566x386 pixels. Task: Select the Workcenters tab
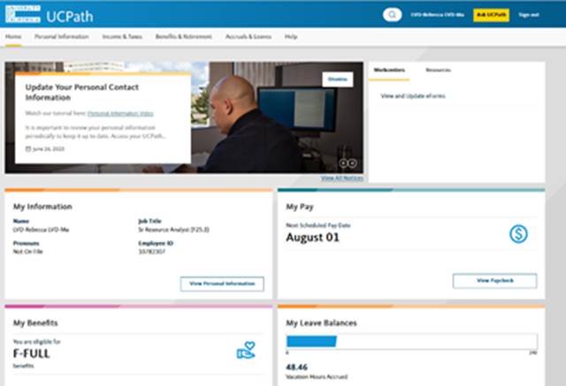(x=390, y=69)
